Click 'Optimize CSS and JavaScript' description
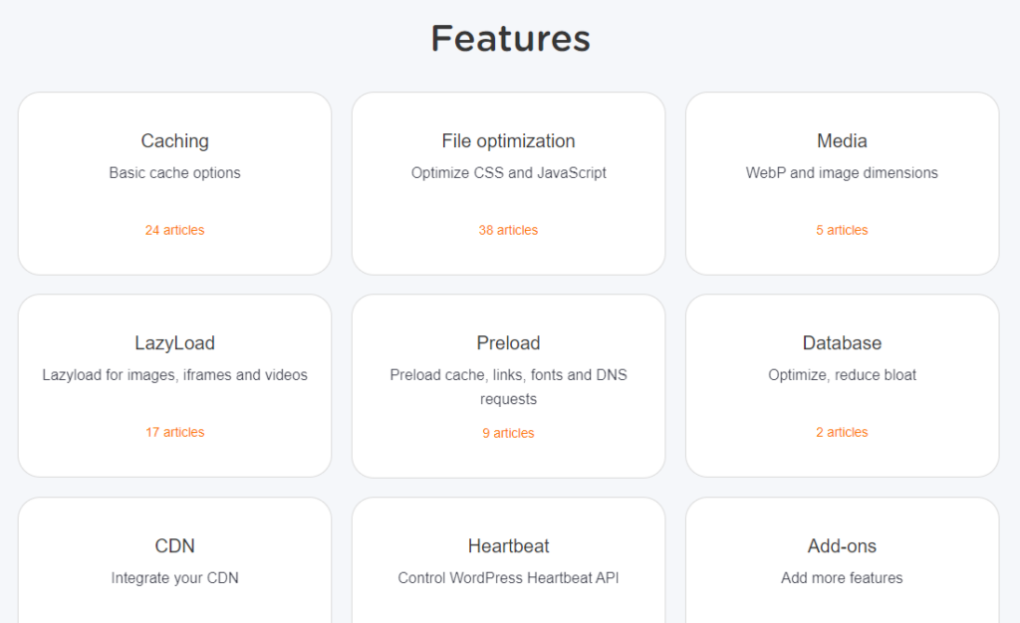Viewport: 1020px width, 623px height. pyautogui.click(x=509, y=173)
